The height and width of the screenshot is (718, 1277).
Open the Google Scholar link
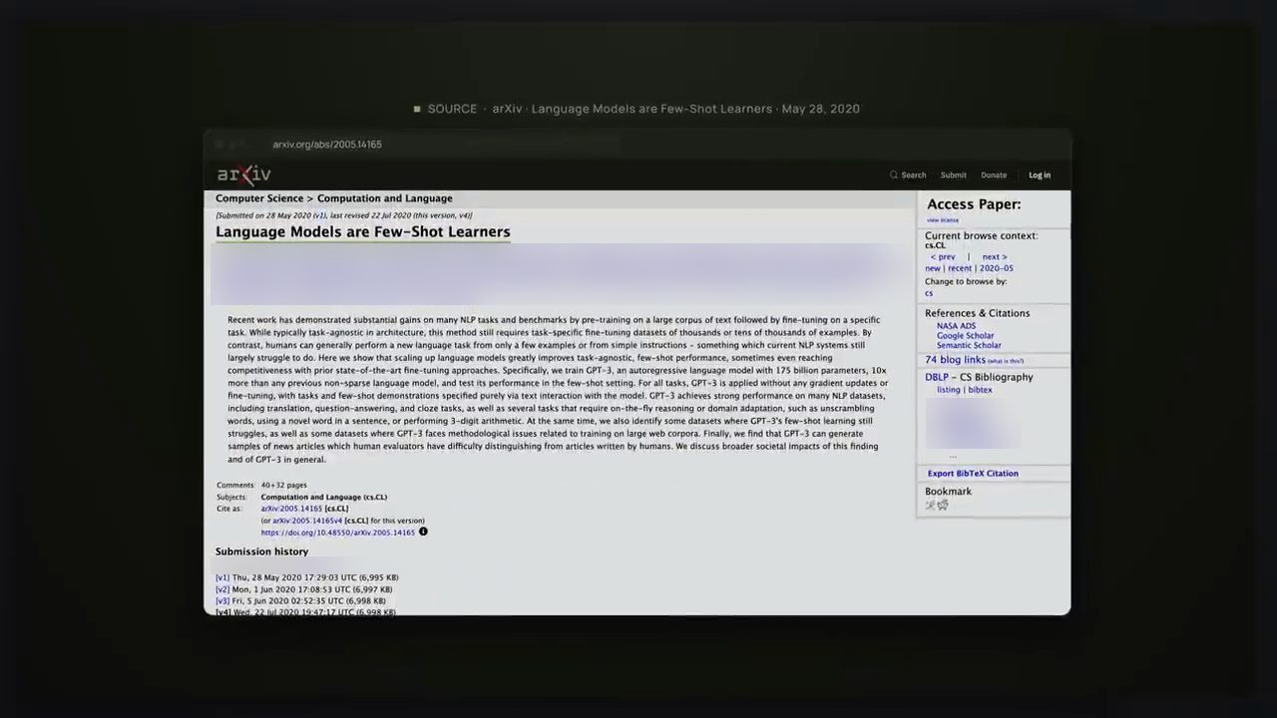coord(965,336)
